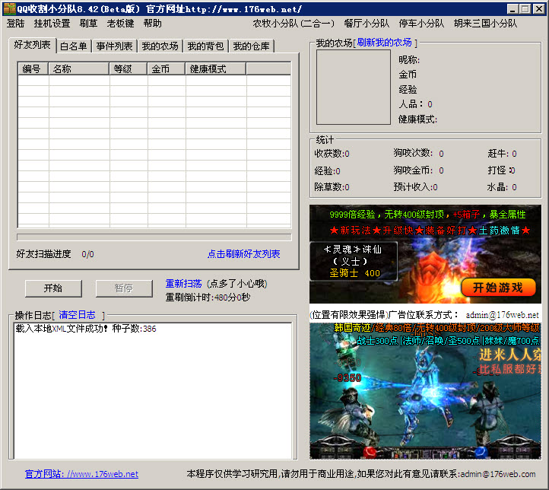Viewport: 549px width, 490px height.
Task: Open the 登陆 menu
Action: coord(16,24)
